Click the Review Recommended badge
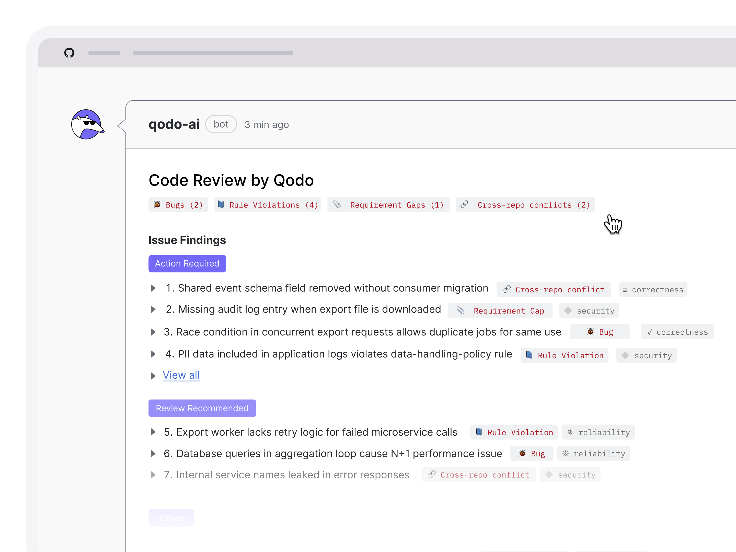736x552 pixels. point(202,408)
